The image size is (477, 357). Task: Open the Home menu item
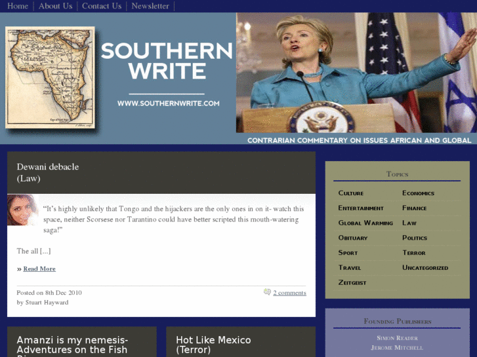(x=18, y=6)
